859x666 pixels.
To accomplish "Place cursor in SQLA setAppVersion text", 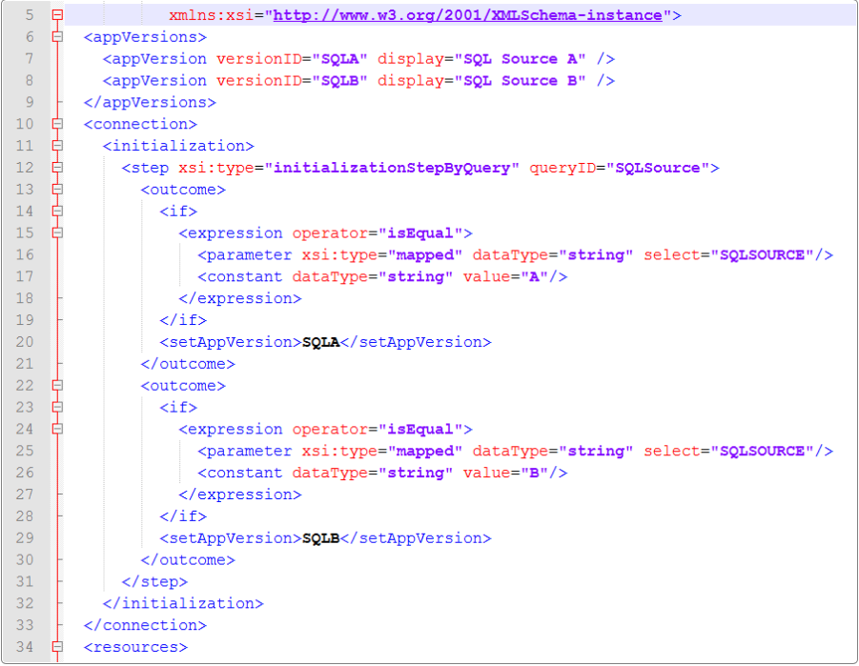I will coord(320,342).
